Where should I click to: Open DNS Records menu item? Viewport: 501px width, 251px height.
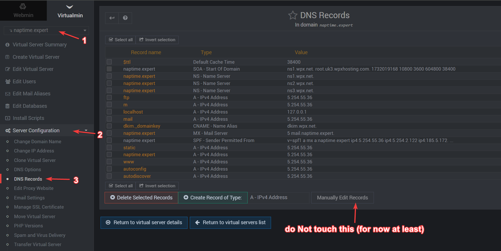click(28, 179)
